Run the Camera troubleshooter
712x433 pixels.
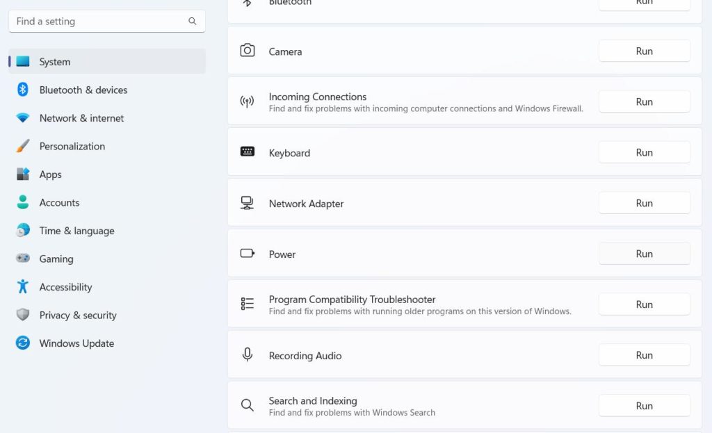[x=645, y=51]
